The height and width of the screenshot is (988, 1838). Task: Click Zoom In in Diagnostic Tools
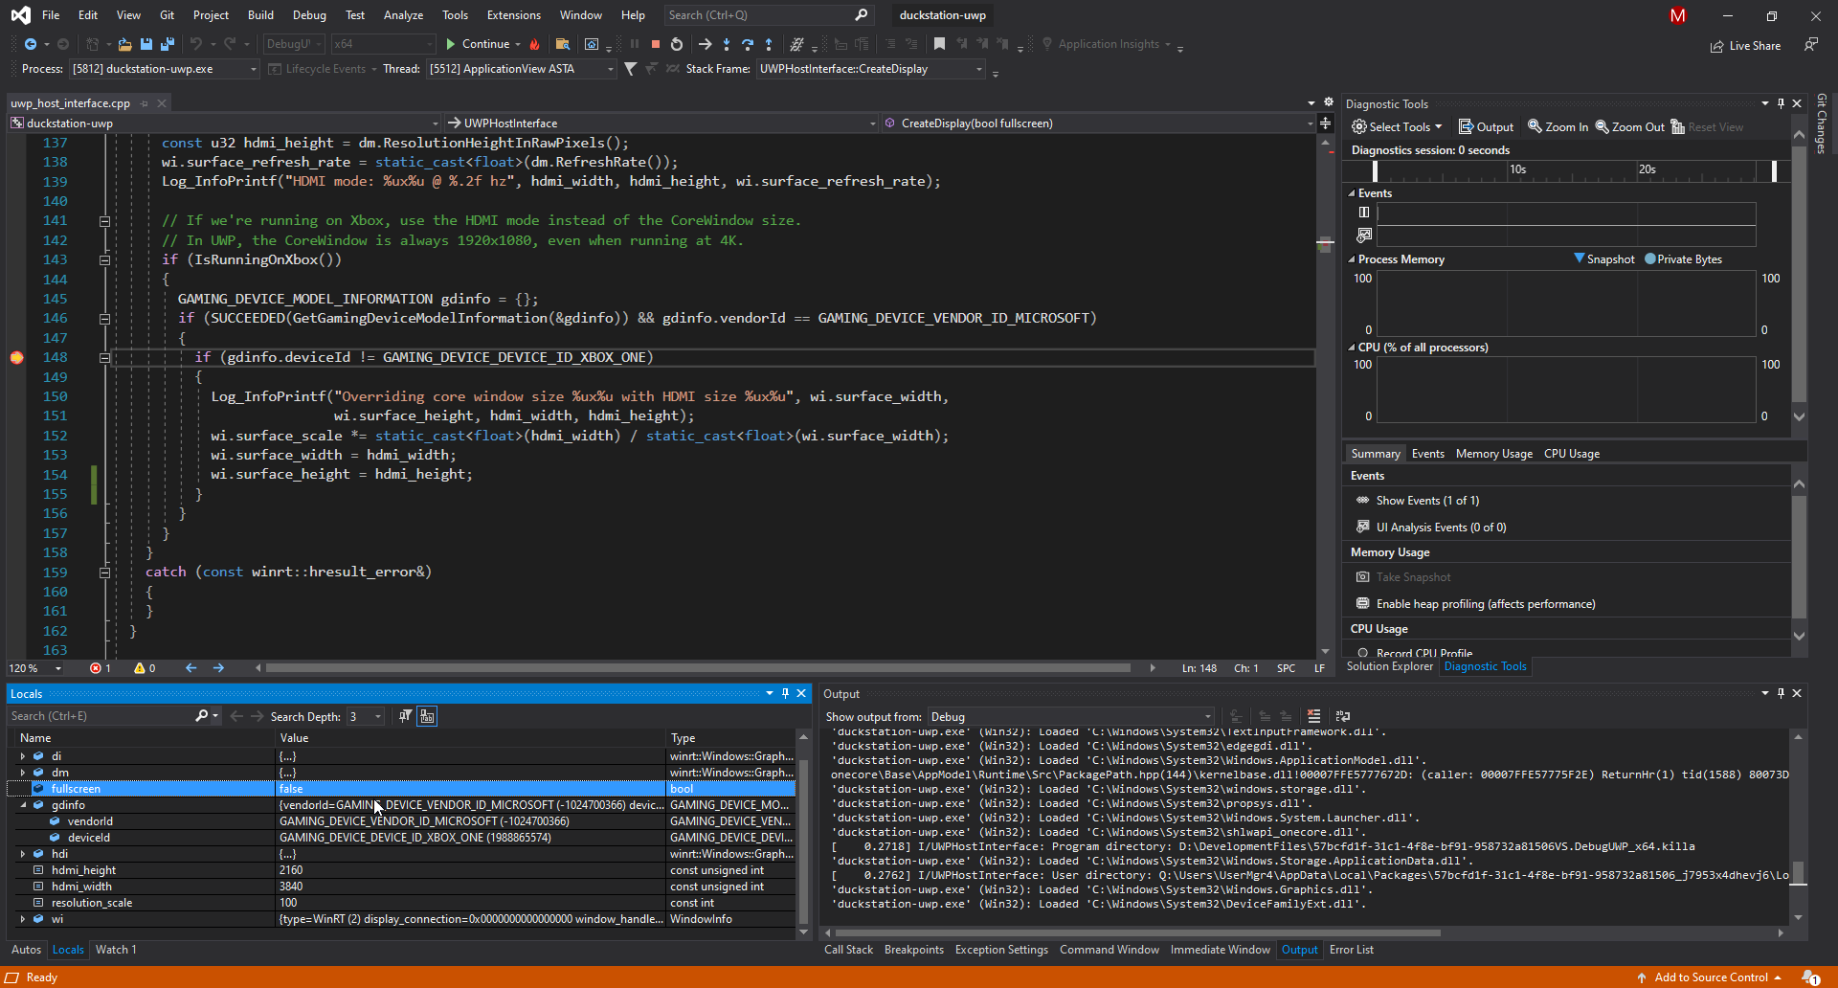click(1558, 127)
